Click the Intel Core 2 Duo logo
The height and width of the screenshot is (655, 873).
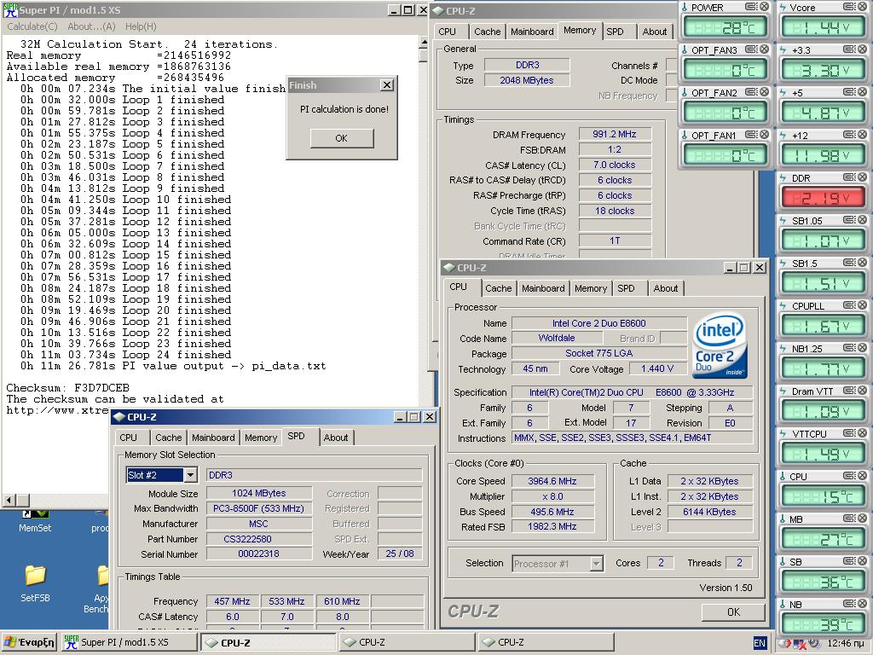(x=720, y=345)
